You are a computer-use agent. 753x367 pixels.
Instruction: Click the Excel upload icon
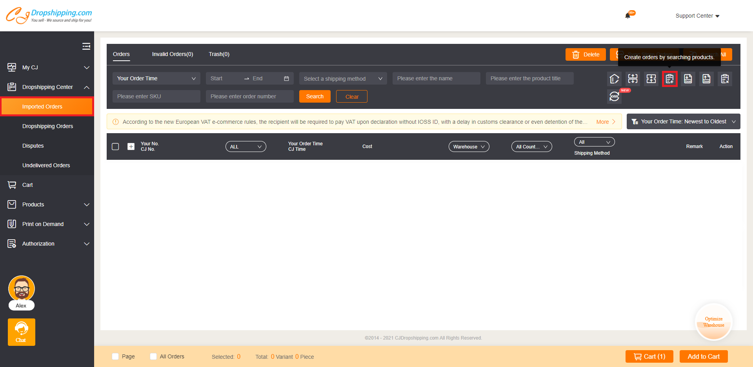coord(706,78)
